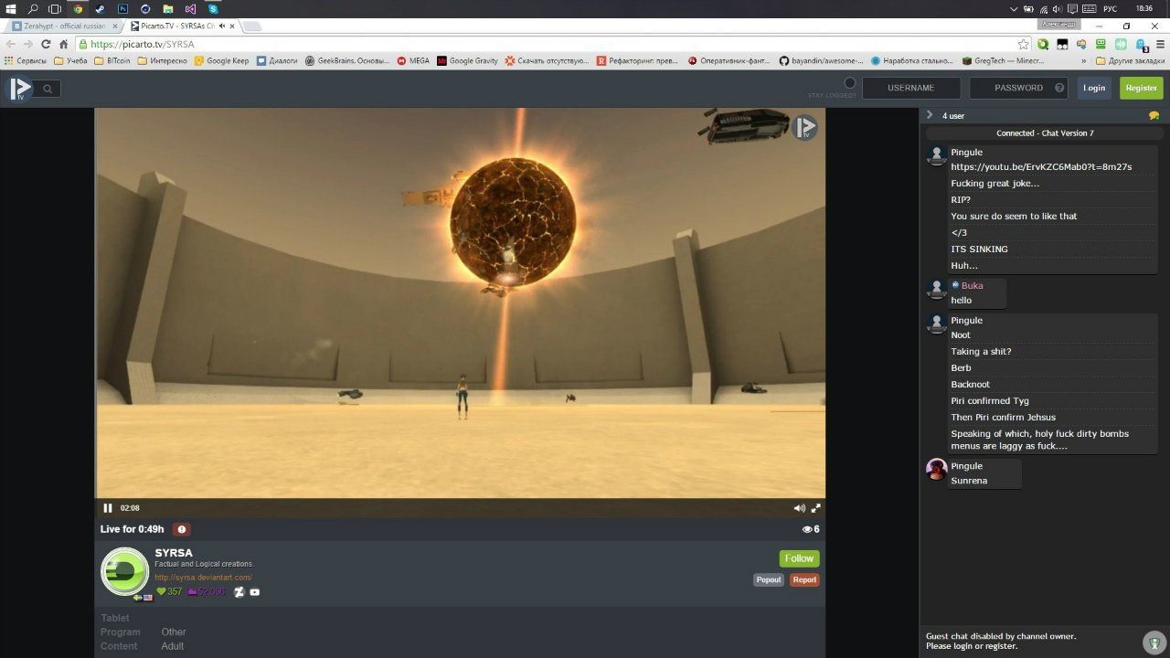Bookmark this page with the star icon
Image resolution: width=1170 pixels, height=658 pixels.
click(1023, 44)
